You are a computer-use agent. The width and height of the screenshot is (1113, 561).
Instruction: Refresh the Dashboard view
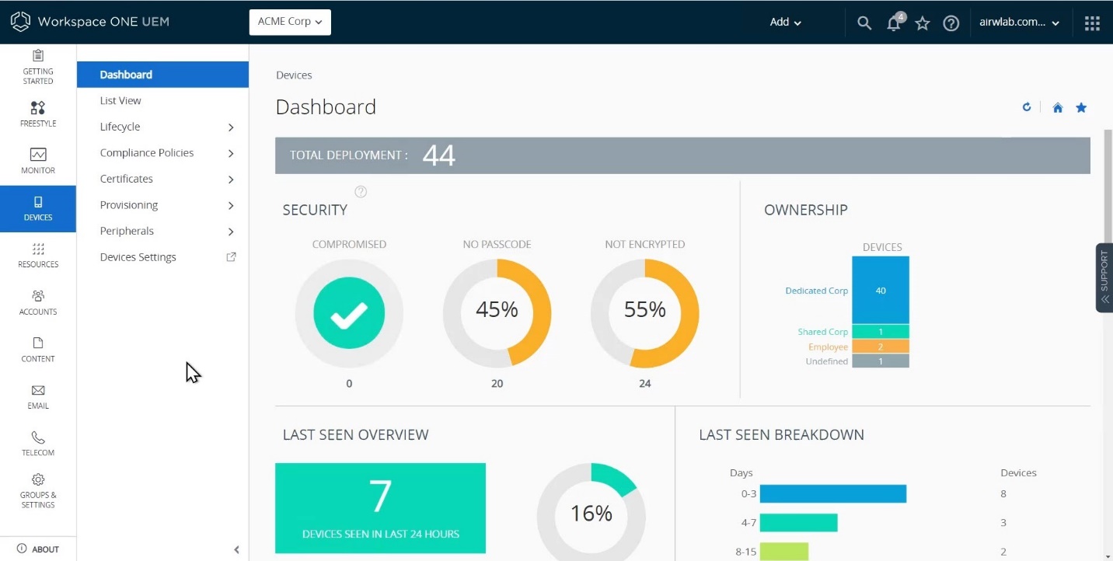[1026, 107]
